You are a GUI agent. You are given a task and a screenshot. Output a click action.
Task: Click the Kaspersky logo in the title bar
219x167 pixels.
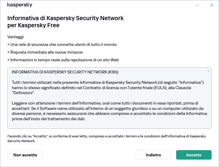[x=20, y=5]
